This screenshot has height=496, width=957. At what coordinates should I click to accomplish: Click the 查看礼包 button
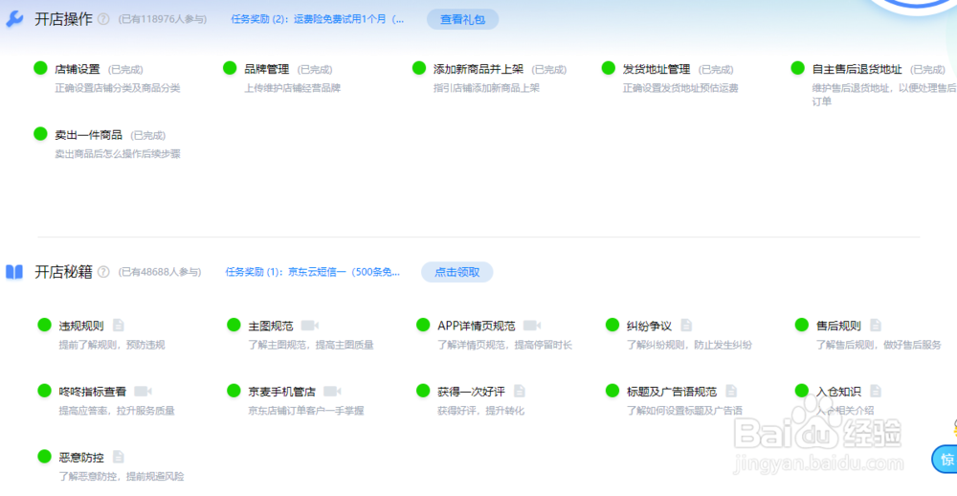(x=462, y=19)
